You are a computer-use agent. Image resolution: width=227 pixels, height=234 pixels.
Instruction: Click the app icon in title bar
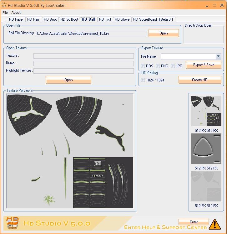pos(4,5)
